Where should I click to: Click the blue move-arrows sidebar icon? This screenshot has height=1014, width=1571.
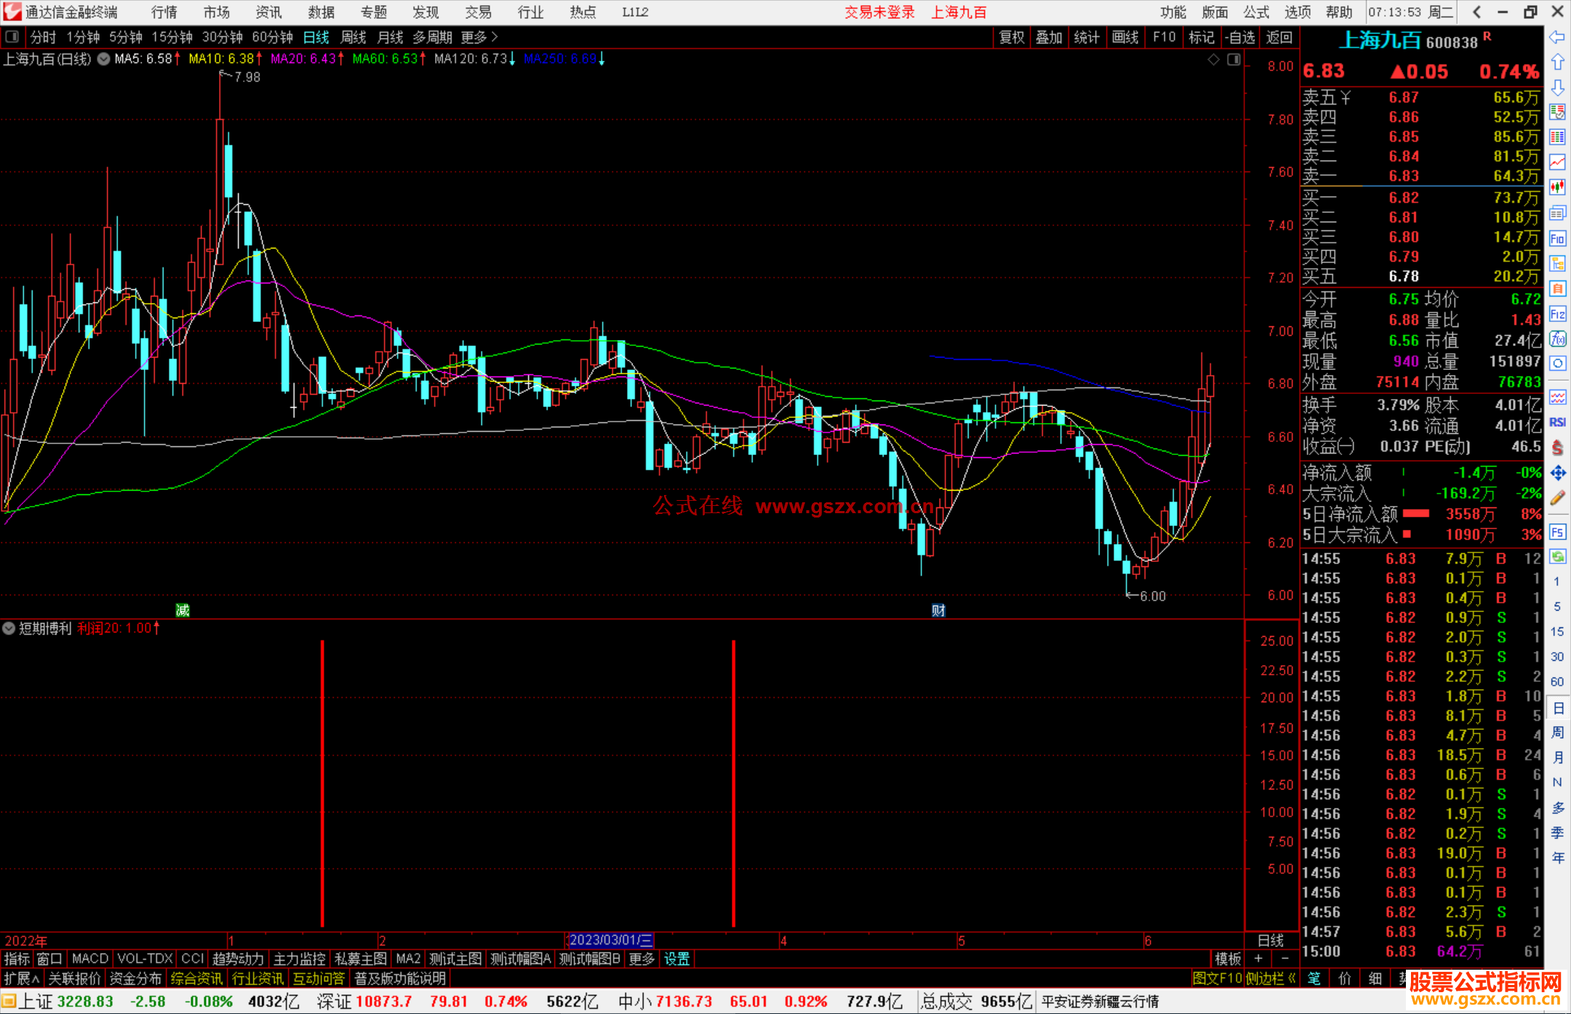pyautogui.click(x=1557, y=473)
